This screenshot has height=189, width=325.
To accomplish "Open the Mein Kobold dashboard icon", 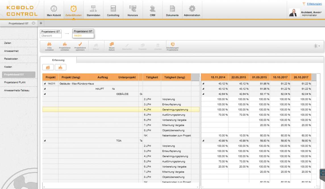I will point(54,9).
